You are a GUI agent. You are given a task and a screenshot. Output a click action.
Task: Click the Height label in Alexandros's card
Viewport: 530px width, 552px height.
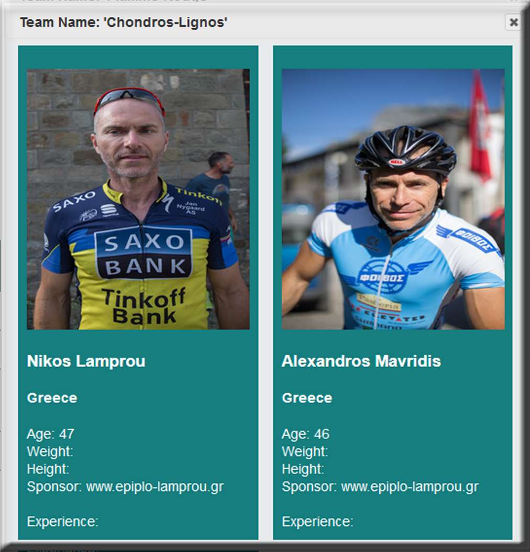[303, 469]
